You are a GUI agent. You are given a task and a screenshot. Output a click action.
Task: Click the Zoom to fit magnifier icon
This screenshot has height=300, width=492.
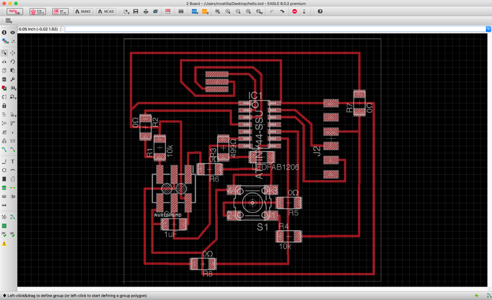pyautogui.click(x=218, y=12)
